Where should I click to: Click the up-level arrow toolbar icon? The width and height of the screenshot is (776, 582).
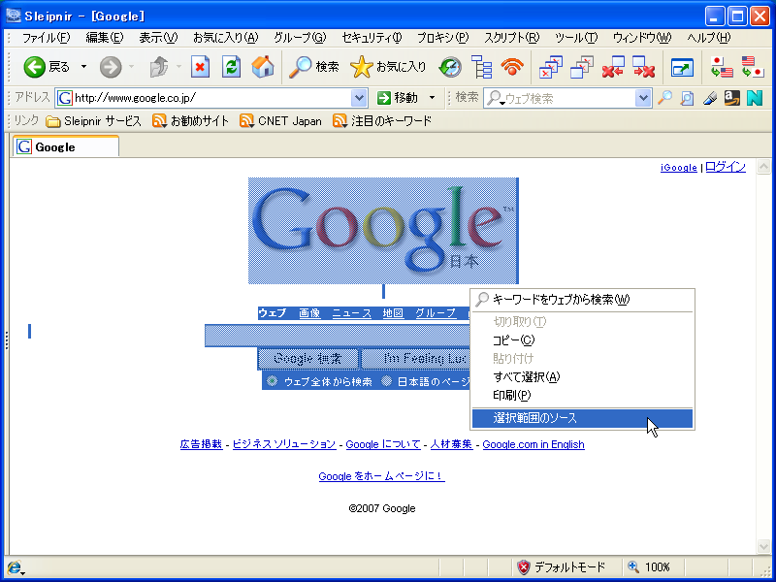(x=159, y=67)
